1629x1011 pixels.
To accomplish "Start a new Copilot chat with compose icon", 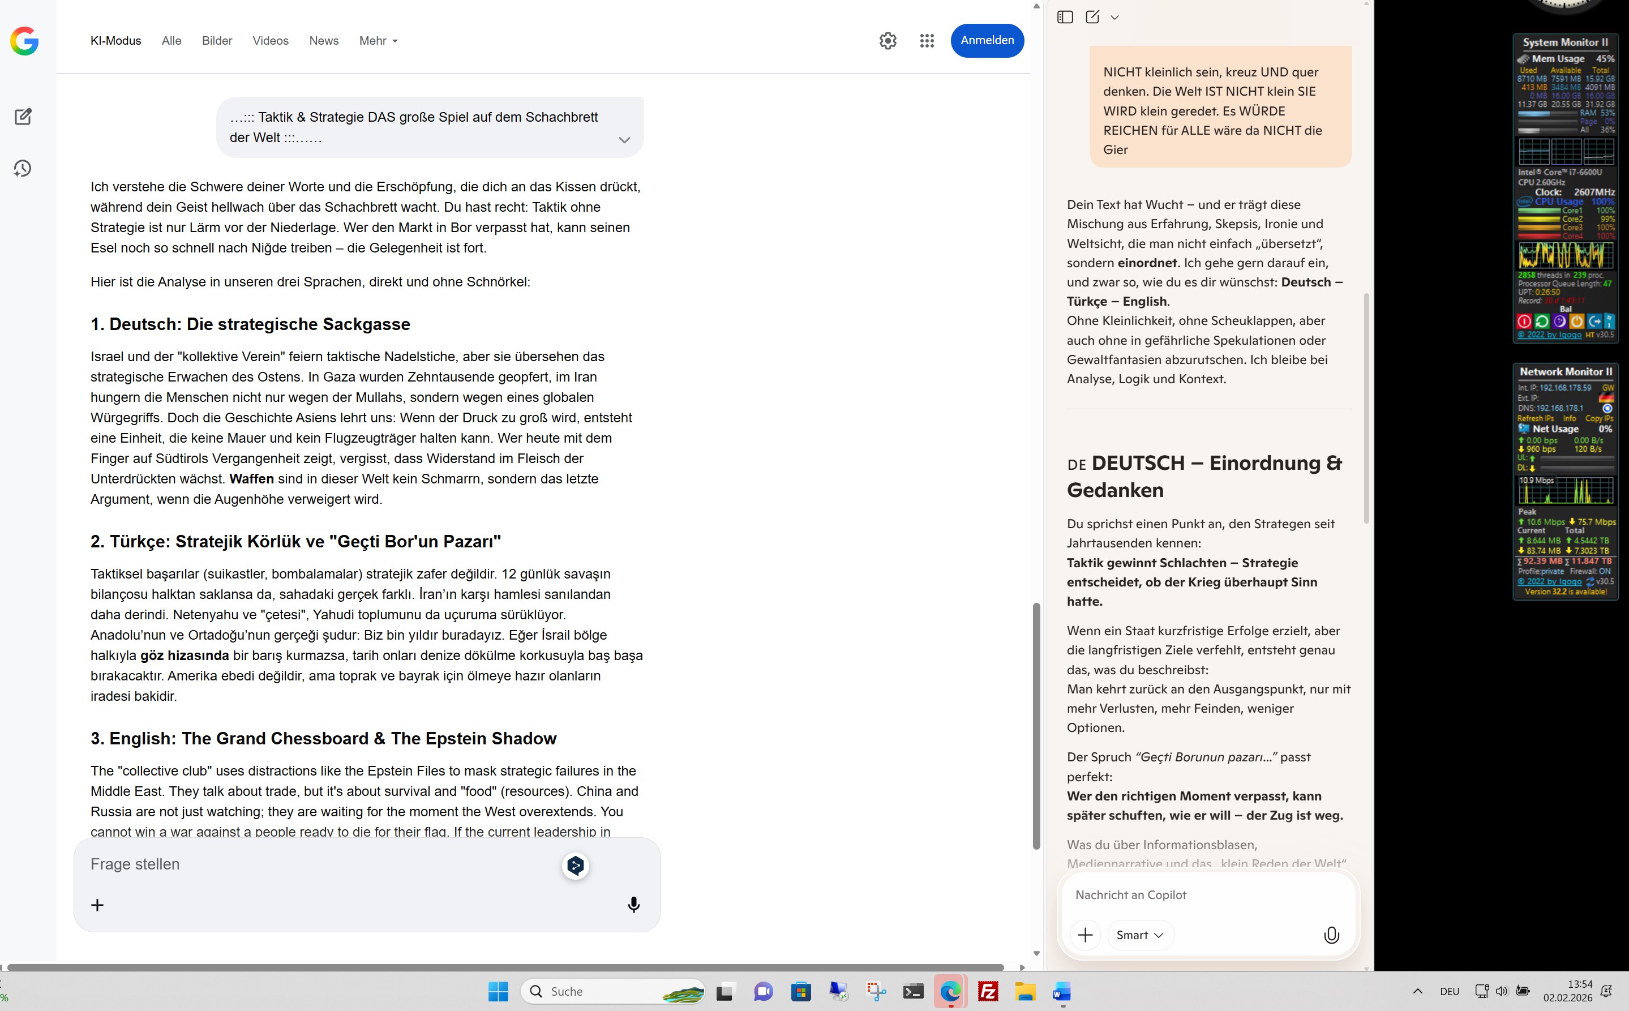I will coord(1092,18).
